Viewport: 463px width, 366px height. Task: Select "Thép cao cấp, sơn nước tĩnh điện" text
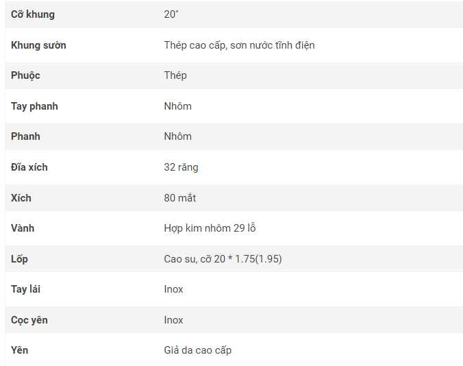[239, 45]
